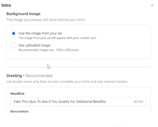Click the Greeting heading

click(x=14, y=76)
